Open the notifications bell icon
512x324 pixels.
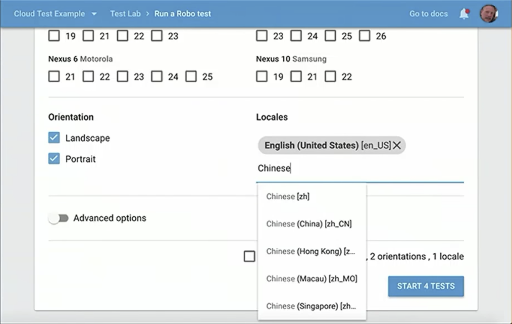point(463,13)
